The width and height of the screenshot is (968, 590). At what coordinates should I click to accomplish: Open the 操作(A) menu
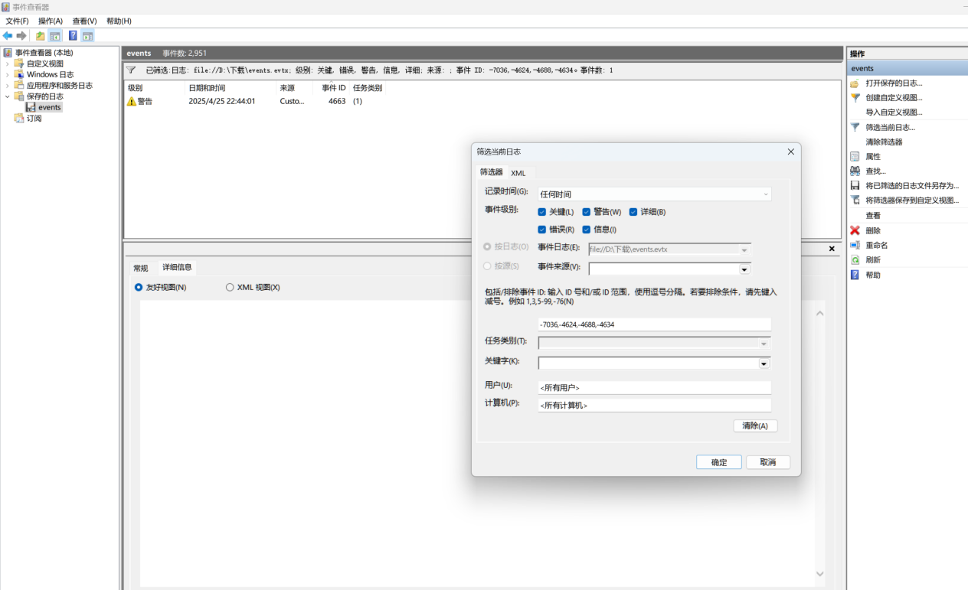point(51,21)
